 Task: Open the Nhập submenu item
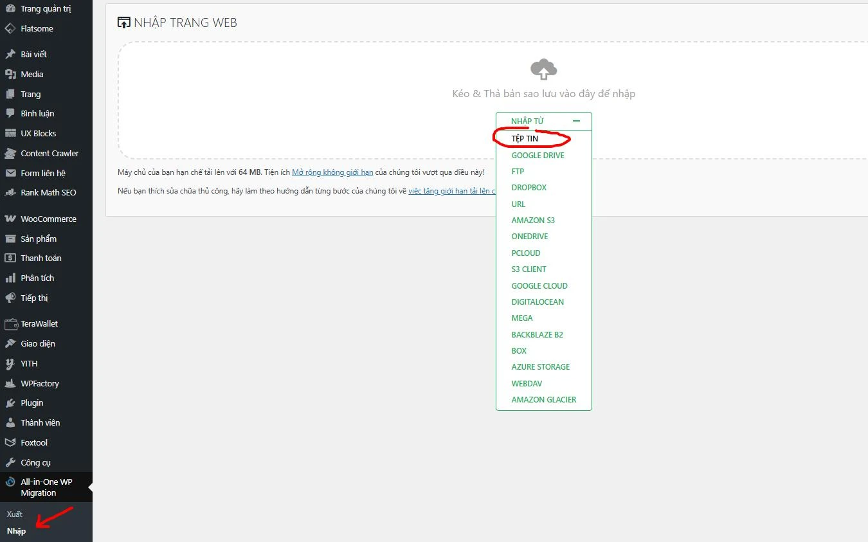17,531
